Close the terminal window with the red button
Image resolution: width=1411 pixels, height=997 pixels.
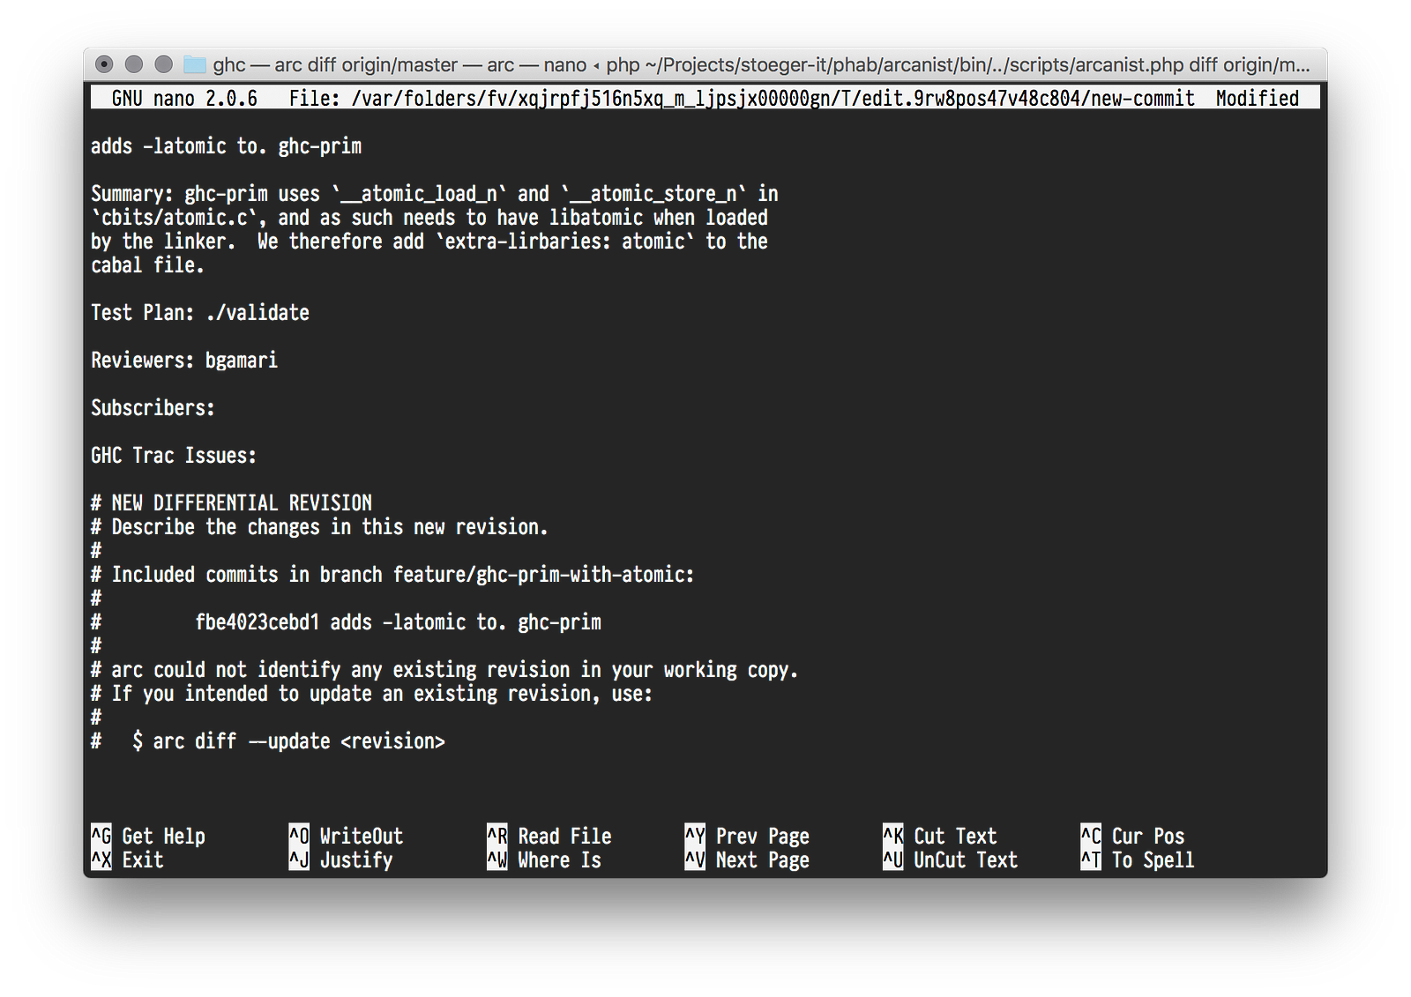pyautogui.click(x=104, y=64)
